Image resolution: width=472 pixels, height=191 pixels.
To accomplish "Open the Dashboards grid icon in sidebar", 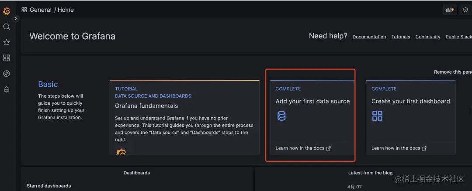I will [6, 58].
